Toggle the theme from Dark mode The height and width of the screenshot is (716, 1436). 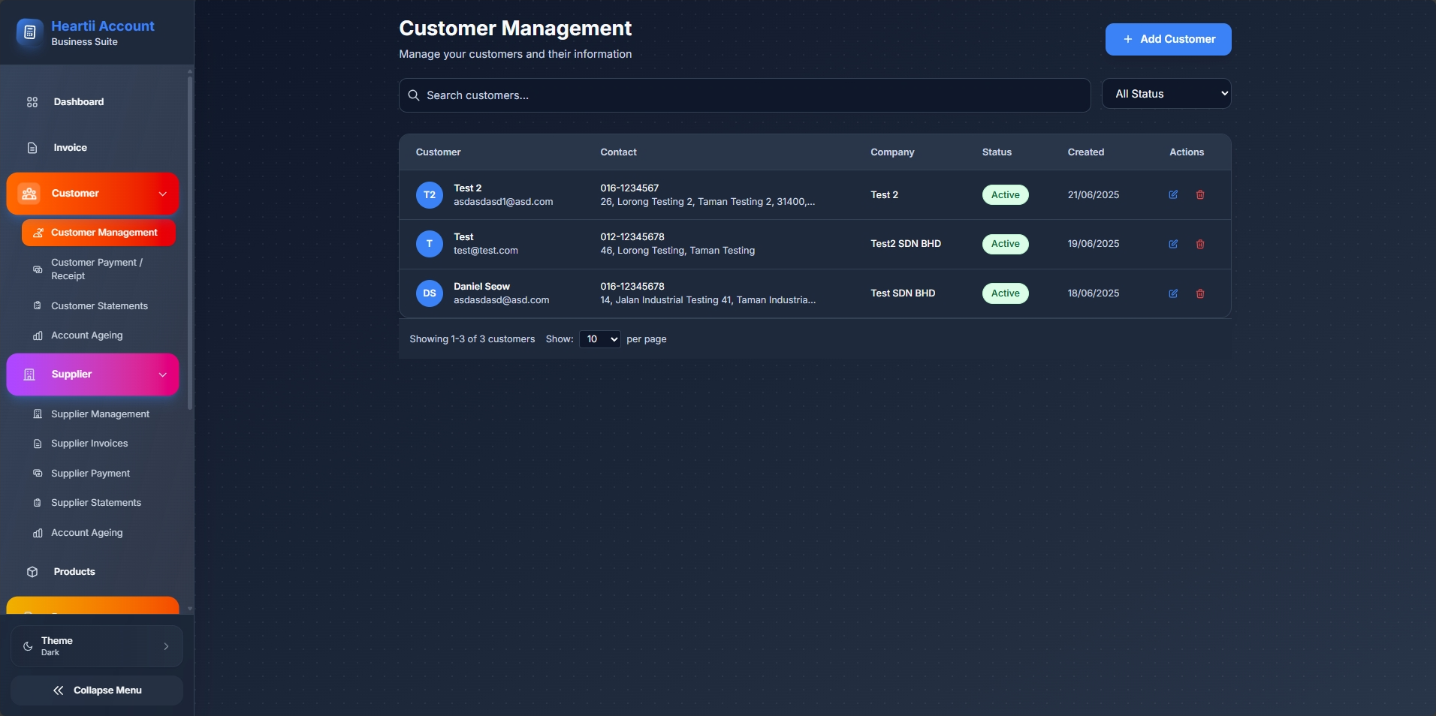point(95,645)
